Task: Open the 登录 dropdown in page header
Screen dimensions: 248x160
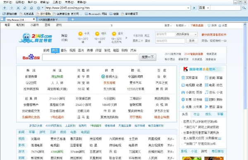Action: tap(168, 25)
